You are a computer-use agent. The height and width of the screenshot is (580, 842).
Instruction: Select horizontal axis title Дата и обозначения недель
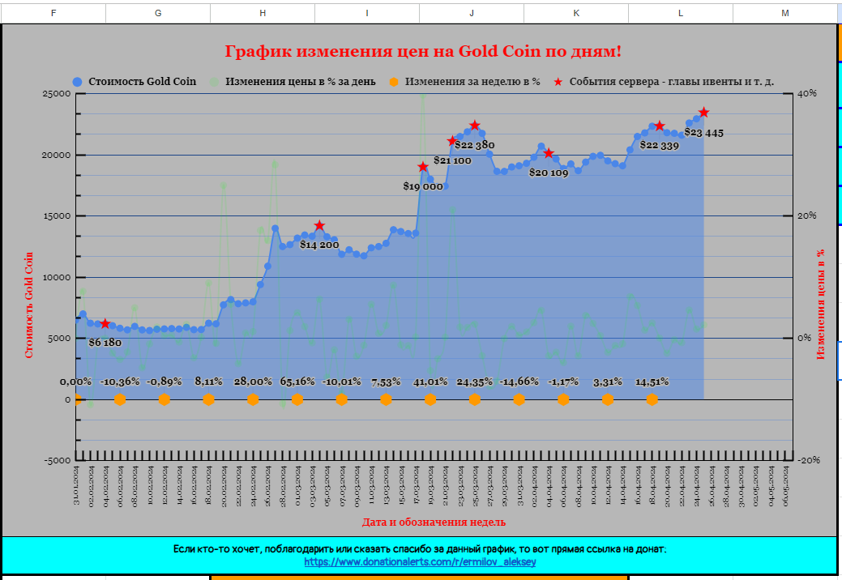pyautogui.click(x=434, y=522)
